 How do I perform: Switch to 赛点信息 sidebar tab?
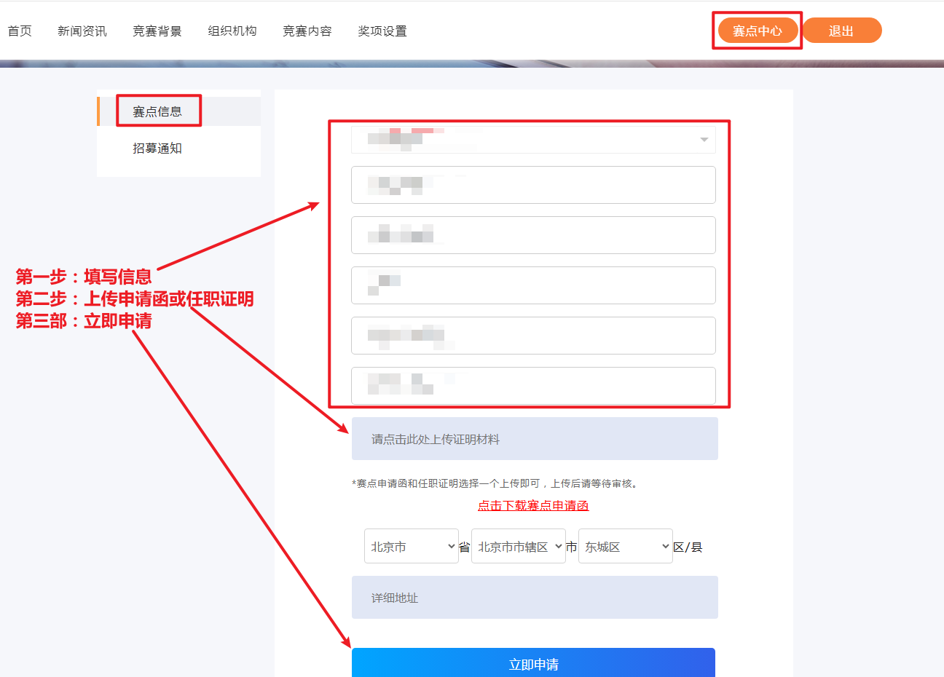point(157,111)
